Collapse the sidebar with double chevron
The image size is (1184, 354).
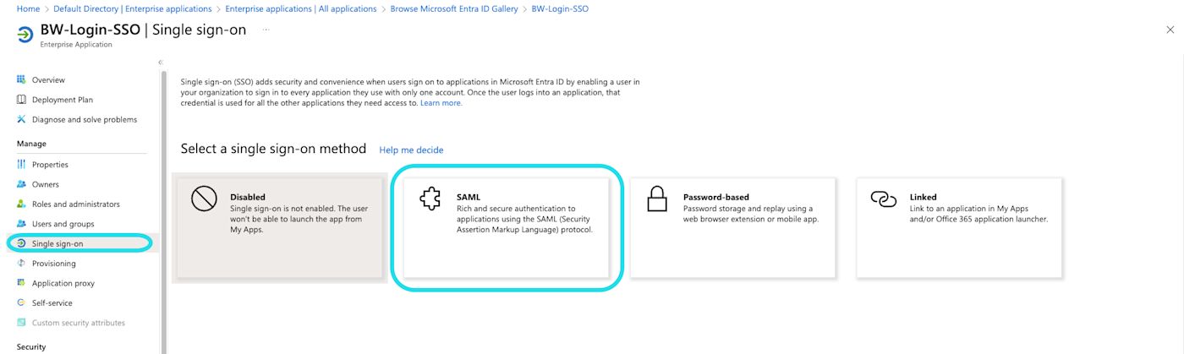point(161,63)
